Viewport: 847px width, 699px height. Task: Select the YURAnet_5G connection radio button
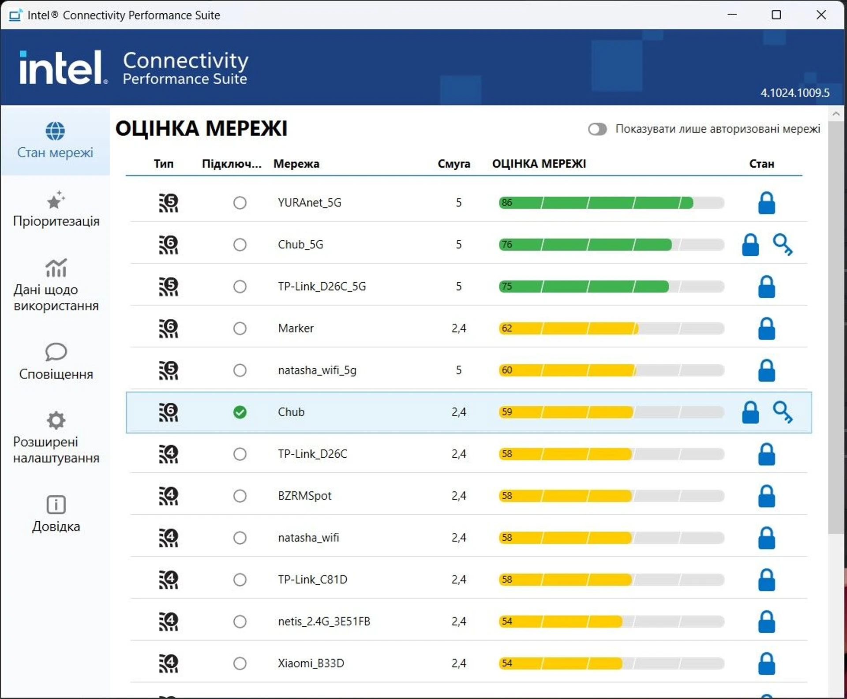[240, 203]
